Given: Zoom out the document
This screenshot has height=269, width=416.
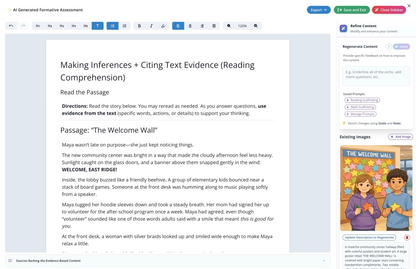Looking at the screenshot, I should (x=229, y=26).
